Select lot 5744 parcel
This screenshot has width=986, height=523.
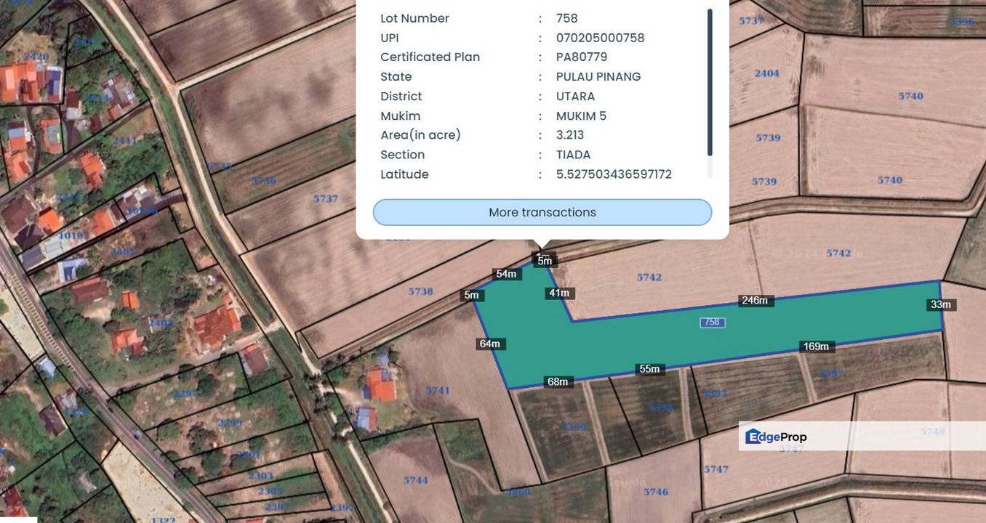[416, 480]
